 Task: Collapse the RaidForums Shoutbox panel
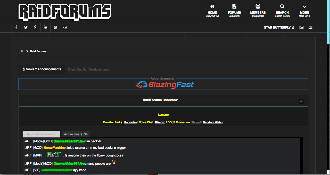[301, 101]
